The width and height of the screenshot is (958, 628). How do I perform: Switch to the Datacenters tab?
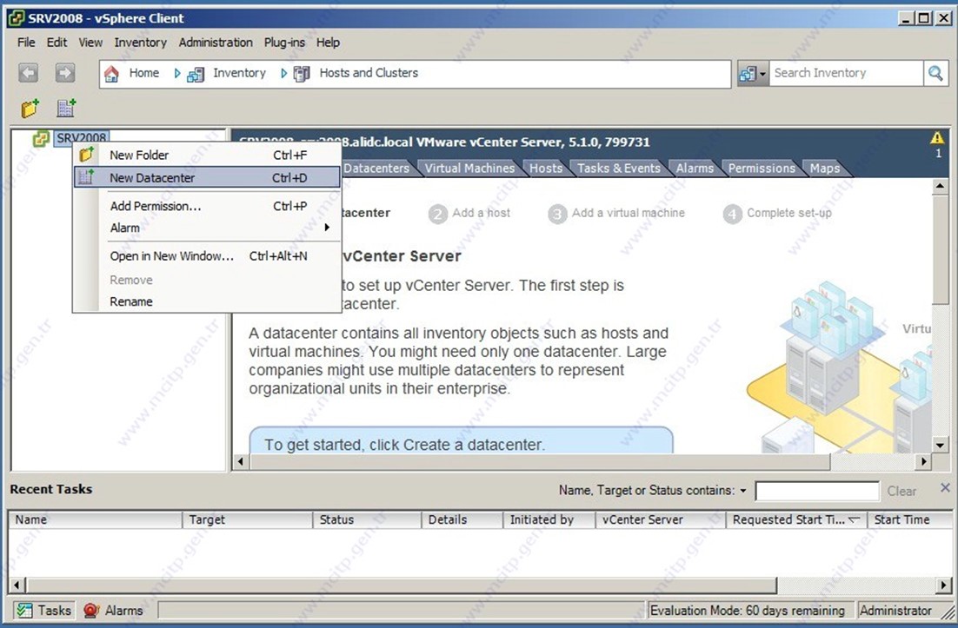(376, 168)
